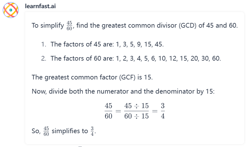Open the learnfast.ai sender name
Image resolution: width=248 pixels, height=147 pixels.
pyautogui.click(x=40, y=6)
